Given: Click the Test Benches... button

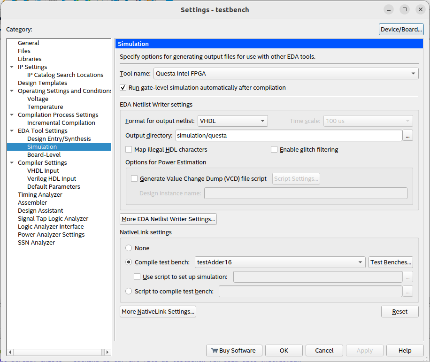Looking at the screenshot, I should coord(391,262).
